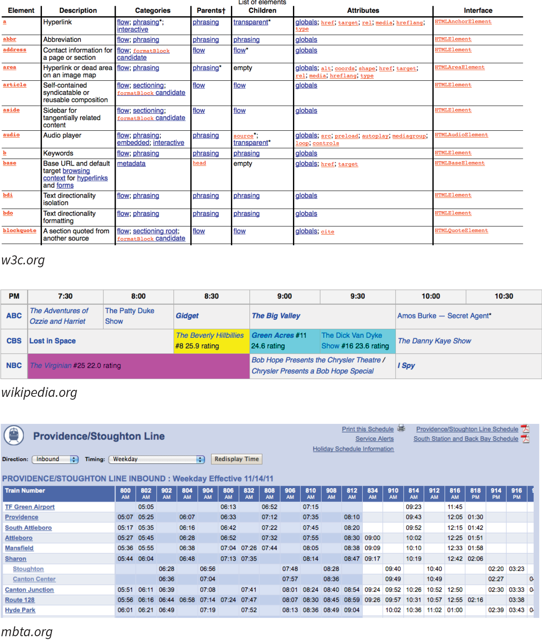Open the audio element link
Viewport: 542px width, 644px height.
pos(11,135)
